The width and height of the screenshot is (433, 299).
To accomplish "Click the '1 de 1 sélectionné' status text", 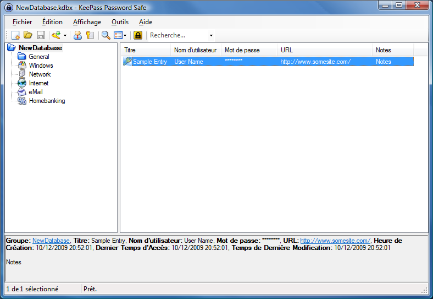I will tap(32, 289).
